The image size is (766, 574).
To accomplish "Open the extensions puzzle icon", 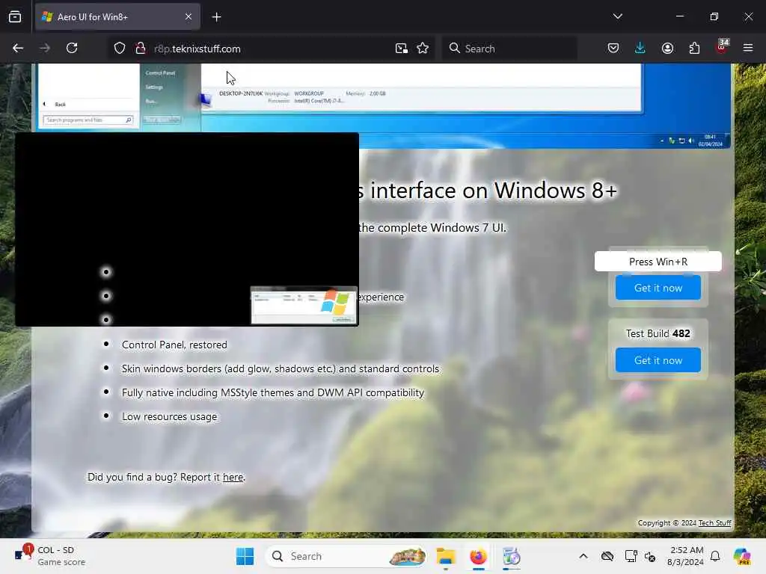I will click(x=694, y=48).
